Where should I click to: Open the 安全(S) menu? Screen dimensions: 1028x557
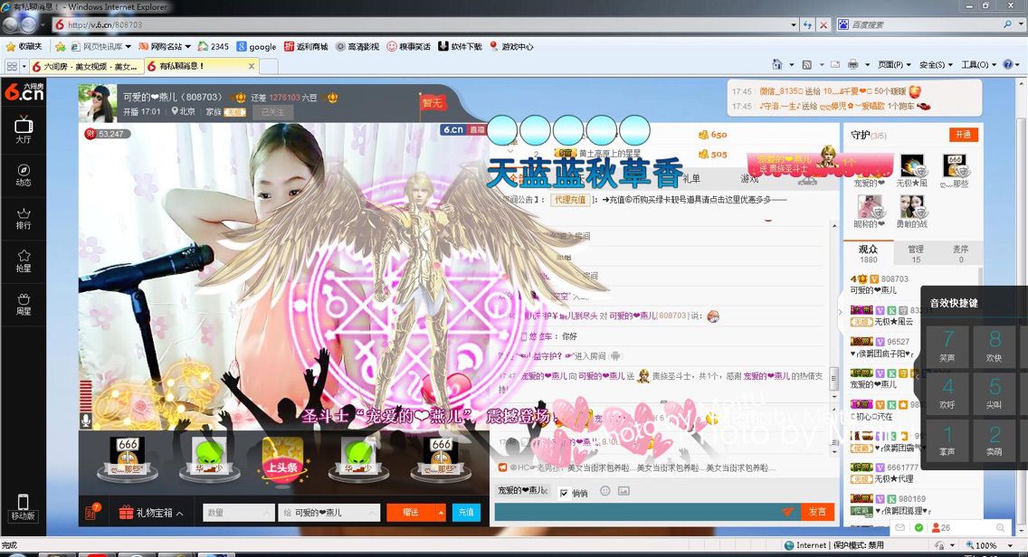tap(936, 64)
